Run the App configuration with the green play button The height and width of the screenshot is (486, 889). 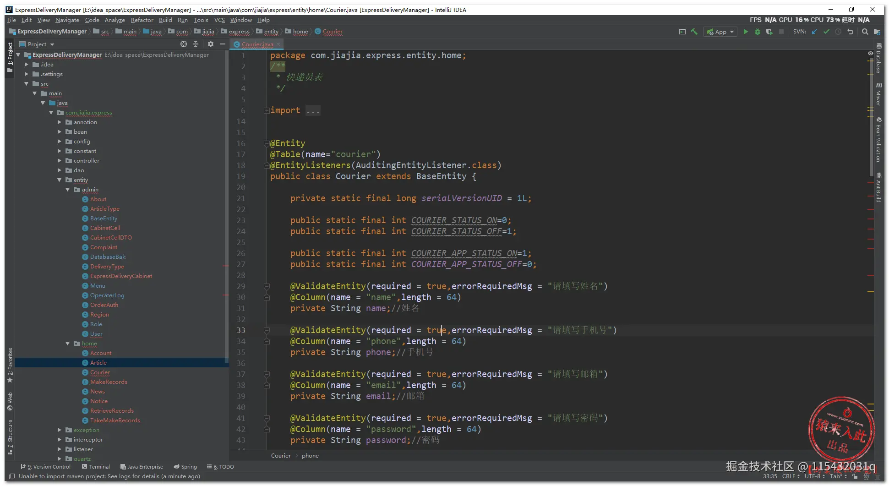[746, 32]
